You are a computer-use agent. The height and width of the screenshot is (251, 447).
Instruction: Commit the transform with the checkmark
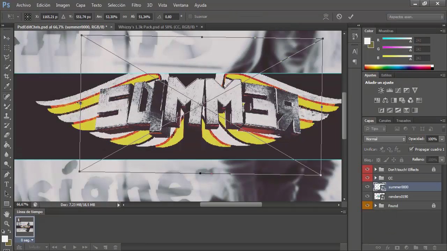(x=351, y=16)
